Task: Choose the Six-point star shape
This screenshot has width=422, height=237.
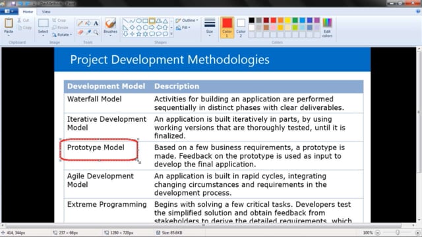Action: click(145, 34)
